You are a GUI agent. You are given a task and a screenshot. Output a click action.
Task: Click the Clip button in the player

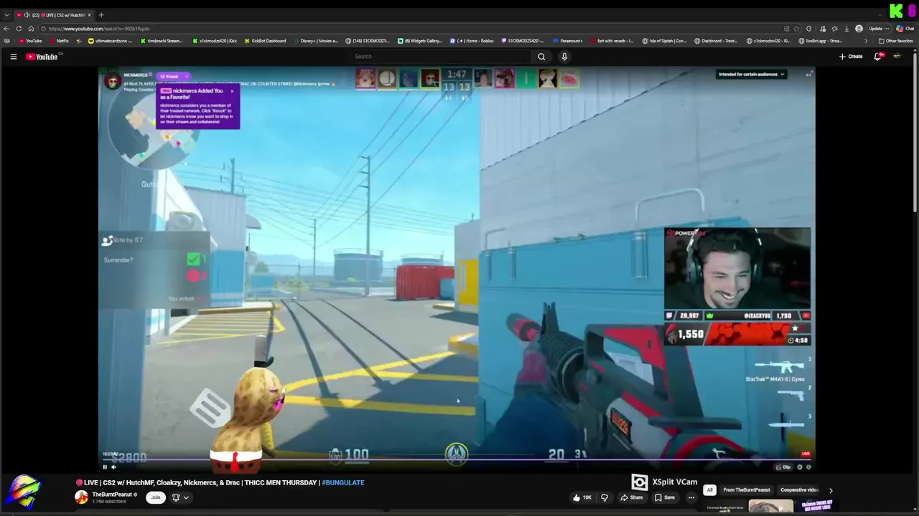[783, 467]
